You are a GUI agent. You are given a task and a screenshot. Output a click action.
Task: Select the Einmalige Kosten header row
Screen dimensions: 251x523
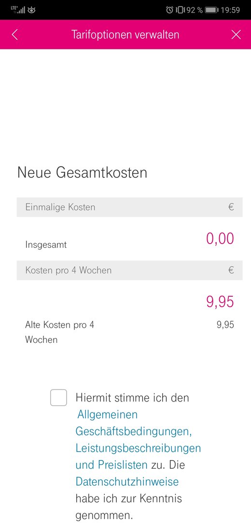130,207
